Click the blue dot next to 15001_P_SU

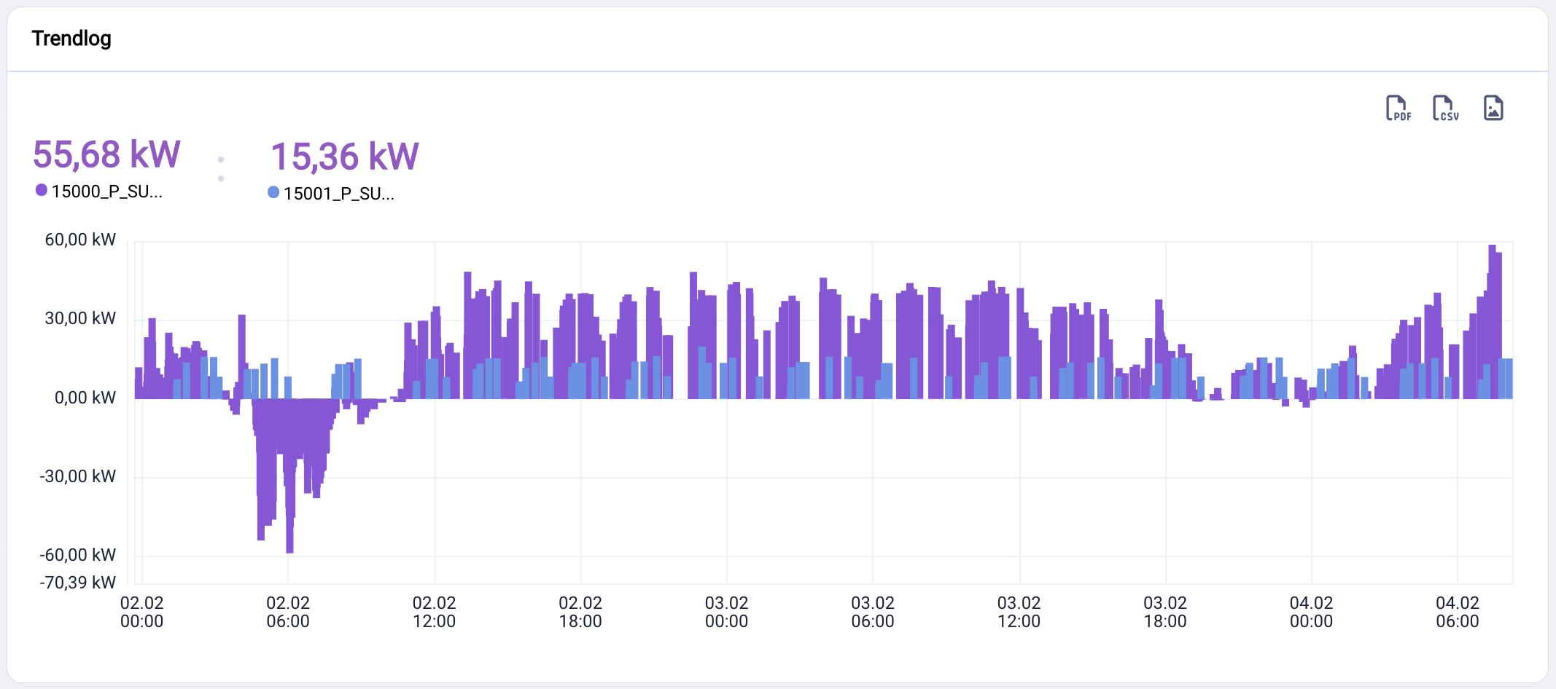273,192
